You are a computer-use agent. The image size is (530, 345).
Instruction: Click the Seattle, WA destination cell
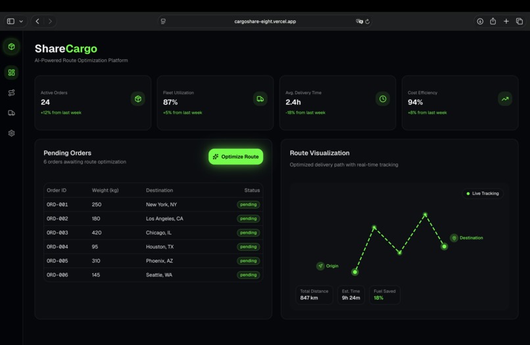[x=159, y=275]
